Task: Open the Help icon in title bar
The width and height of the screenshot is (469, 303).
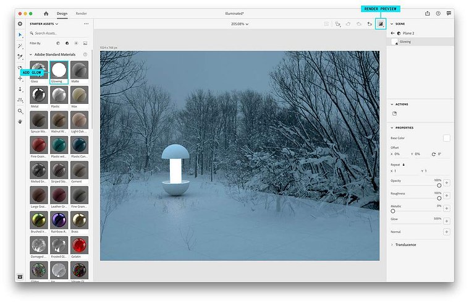Action: tap(438, 13)
